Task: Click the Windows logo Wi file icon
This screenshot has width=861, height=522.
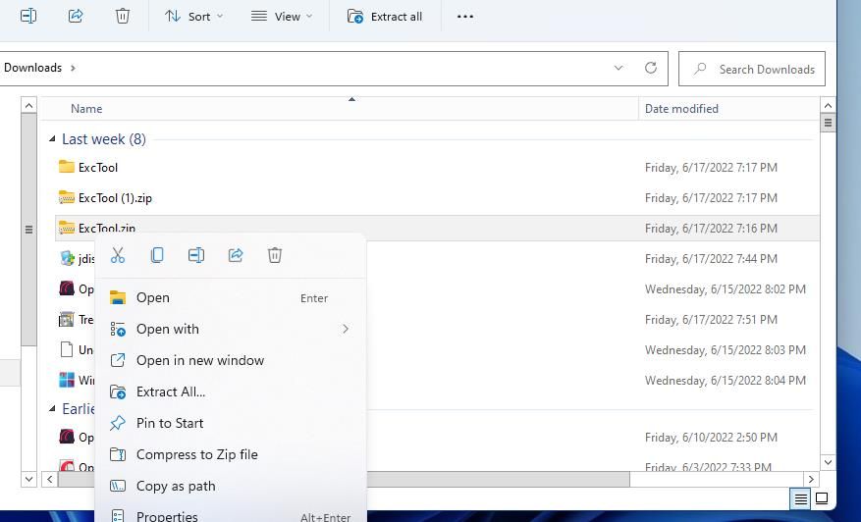Action: [x=67, y=380]
